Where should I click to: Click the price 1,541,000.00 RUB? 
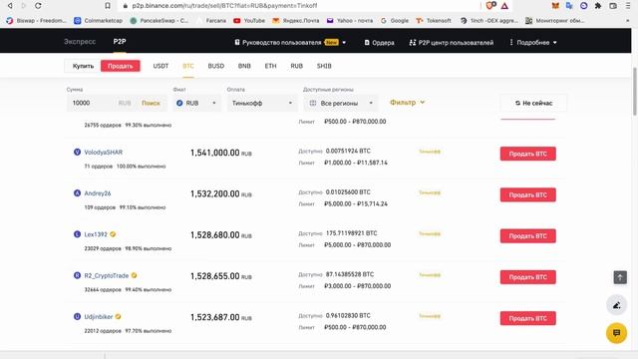click(x=221, y=153)
